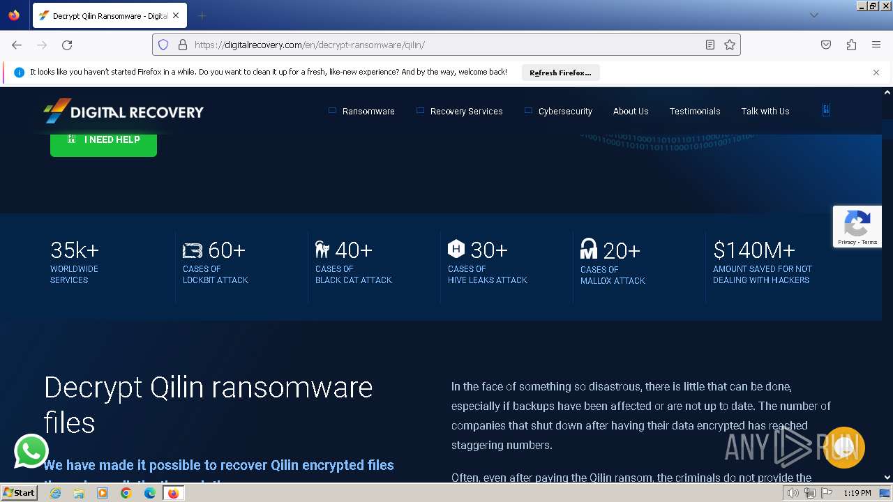Image resolution: width=893 pixels, height=502 pixels.
Task: Open reCAPTCHA Terms link
Action: point(869,242)
